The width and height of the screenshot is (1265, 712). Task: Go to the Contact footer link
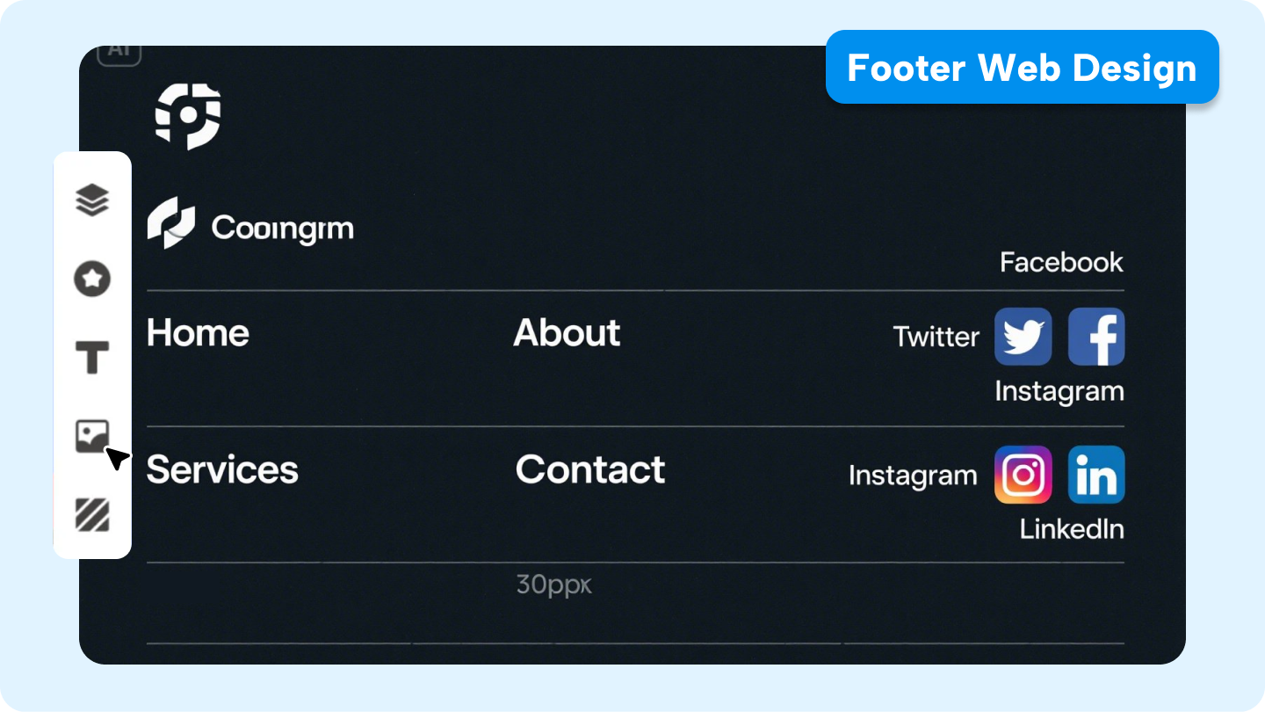tap(590, 470)
